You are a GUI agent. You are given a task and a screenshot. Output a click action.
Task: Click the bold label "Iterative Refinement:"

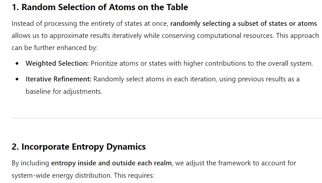tap(58, 79)
